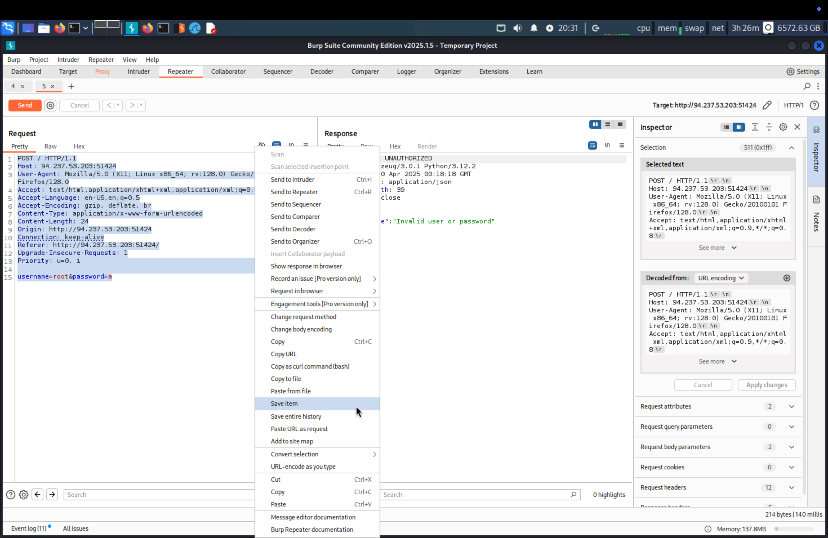
Task: Set combined-tabs request/response layout
Action: click(620, 124)
